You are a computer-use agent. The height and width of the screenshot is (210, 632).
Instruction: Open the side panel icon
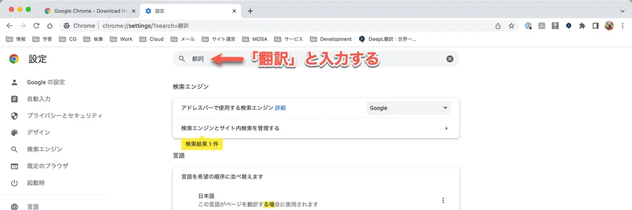point(596,25)
